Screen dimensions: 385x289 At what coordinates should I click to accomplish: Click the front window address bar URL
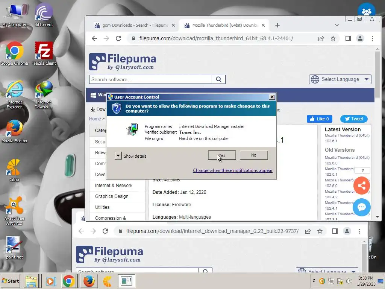click(x=216, y=38)
